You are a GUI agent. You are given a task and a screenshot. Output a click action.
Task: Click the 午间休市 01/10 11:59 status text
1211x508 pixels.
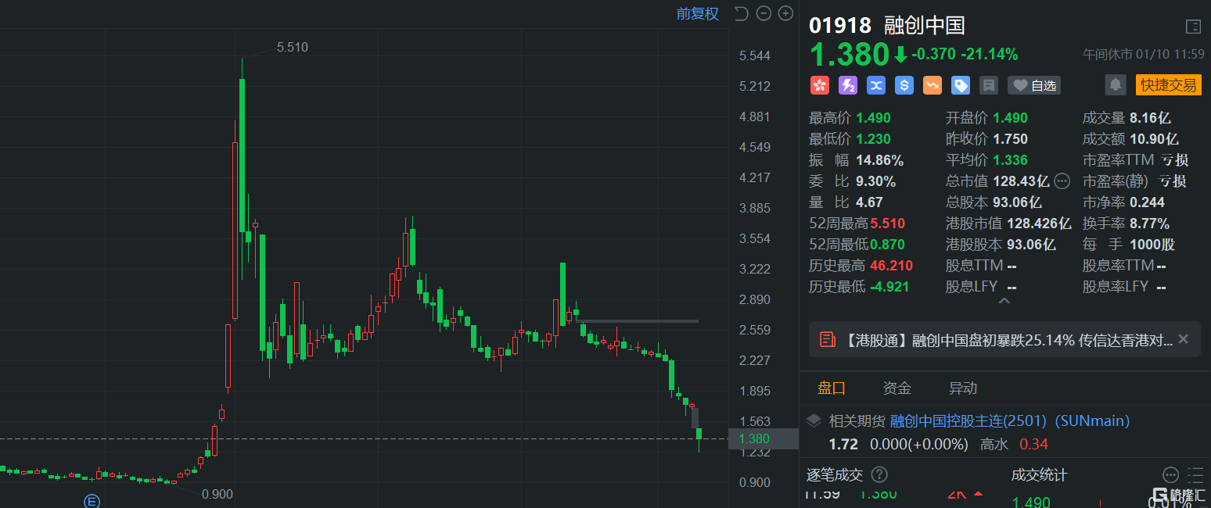click(1144, 55)
